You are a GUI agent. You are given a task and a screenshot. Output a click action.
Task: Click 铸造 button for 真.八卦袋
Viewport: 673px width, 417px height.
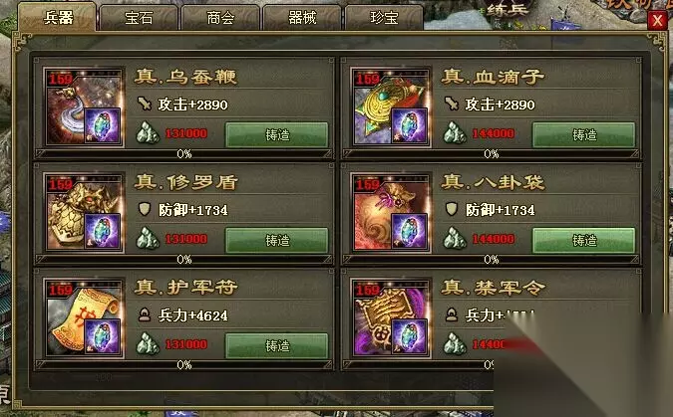[584, 241]
